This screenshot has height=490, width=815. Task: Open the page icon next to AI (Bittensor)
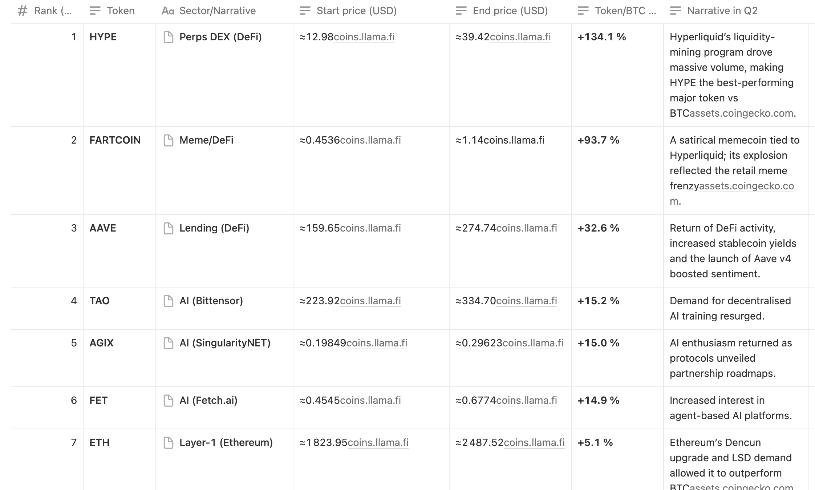coord(168,301)
